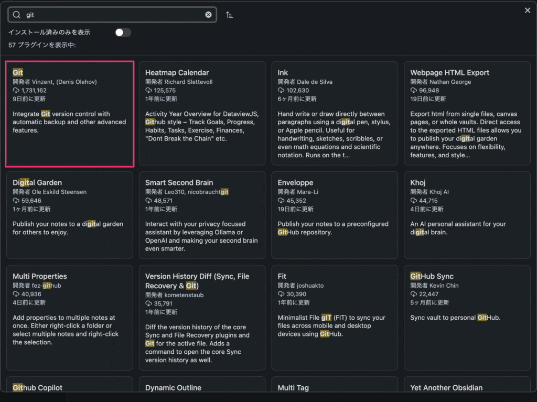Click the developer name Richard Slettevoll
The height and width of the screenshot is (402, 537).
188,82
